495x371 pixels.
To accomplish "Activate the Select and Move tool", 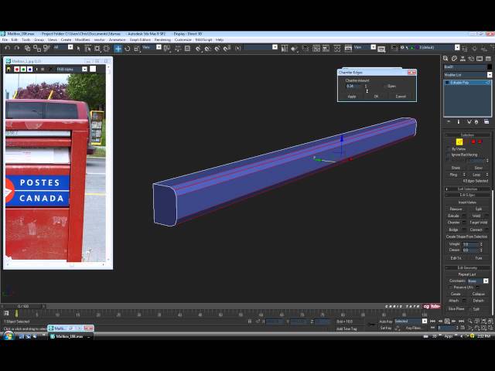I will (118, 48).
